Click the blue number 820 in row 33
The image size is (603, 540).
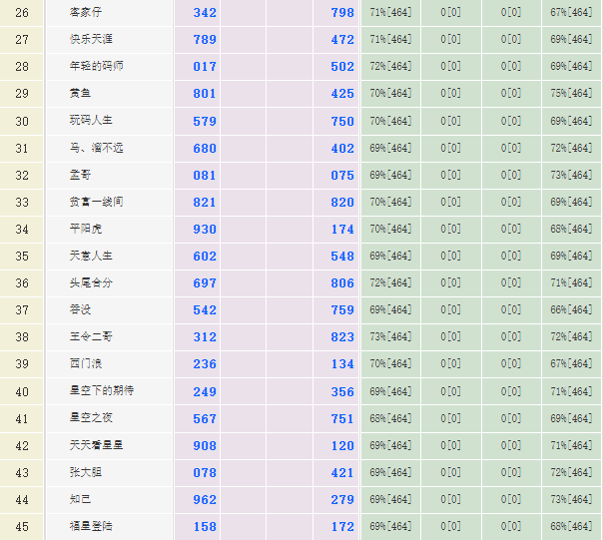pyautogui.click(x=342, y=202)
